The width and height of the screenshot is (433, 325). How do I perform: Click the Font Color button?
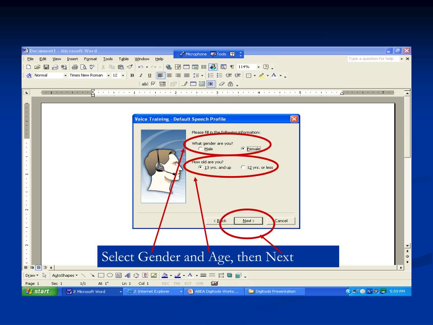(274, 75)
